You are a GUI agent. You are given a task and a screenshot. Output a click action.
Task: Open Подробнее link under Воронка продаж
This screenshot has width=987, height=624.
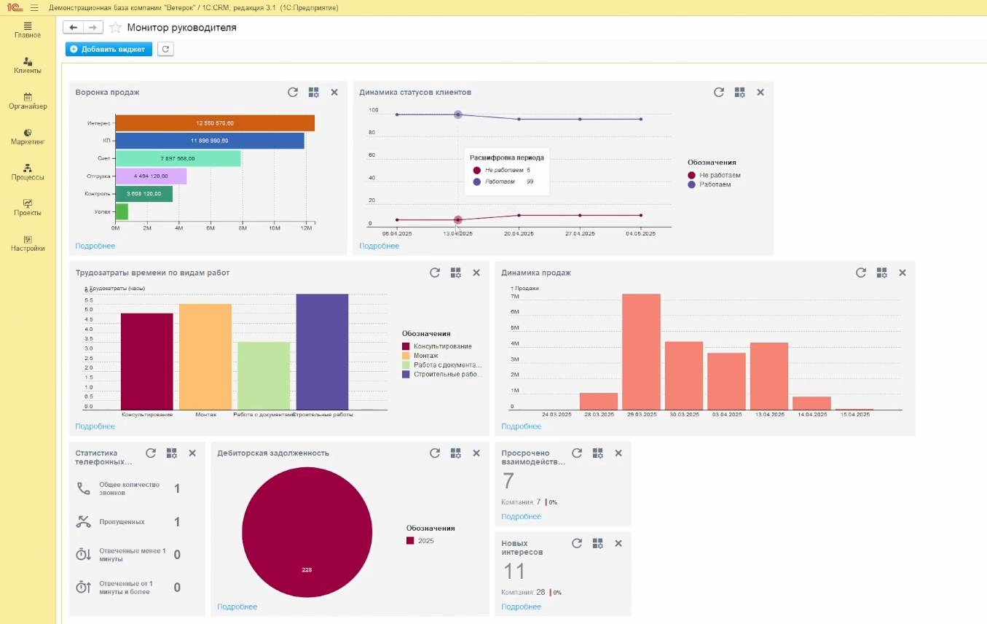95,246
